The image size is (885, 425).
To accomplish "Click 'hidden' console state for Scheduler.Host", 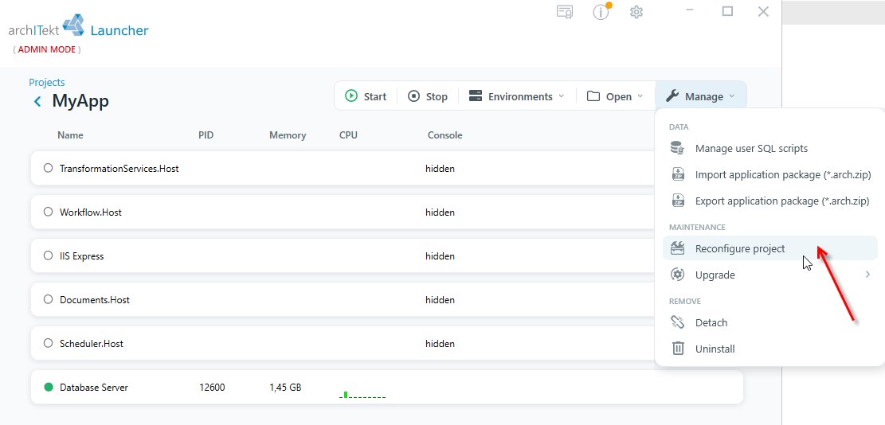I will [441, 343].
